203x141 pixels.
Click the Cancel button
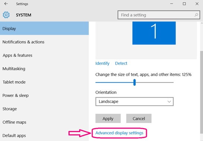(139, 118)
